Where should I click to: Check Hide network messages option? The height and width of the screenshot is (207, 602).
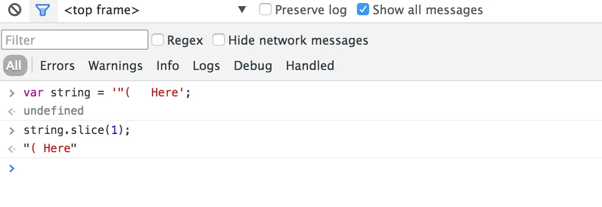click(219, 40)
